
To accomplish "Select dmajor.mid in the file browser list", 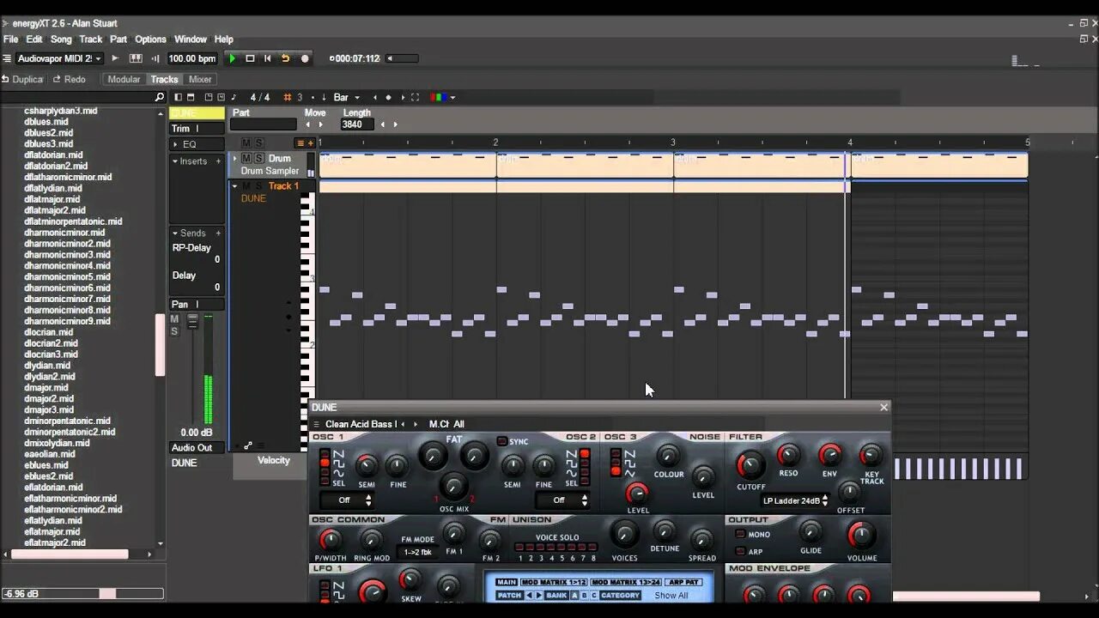I will [x=46, y=387].
